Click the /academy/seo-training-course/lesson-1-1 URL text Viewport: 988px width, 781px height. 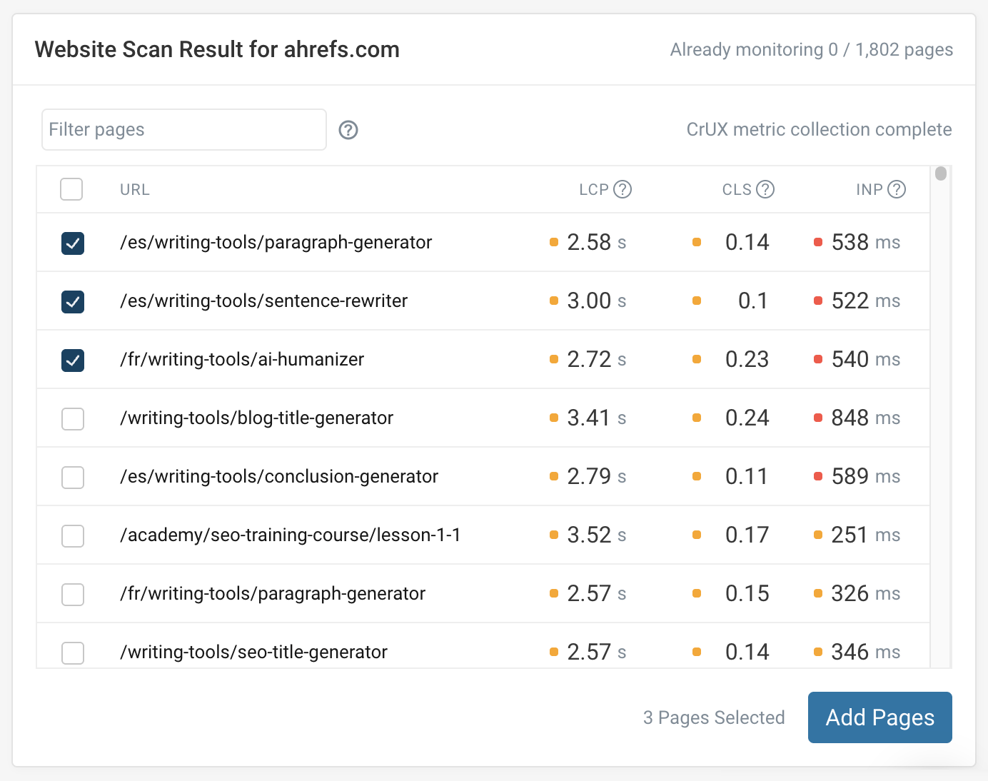[290, 535]
